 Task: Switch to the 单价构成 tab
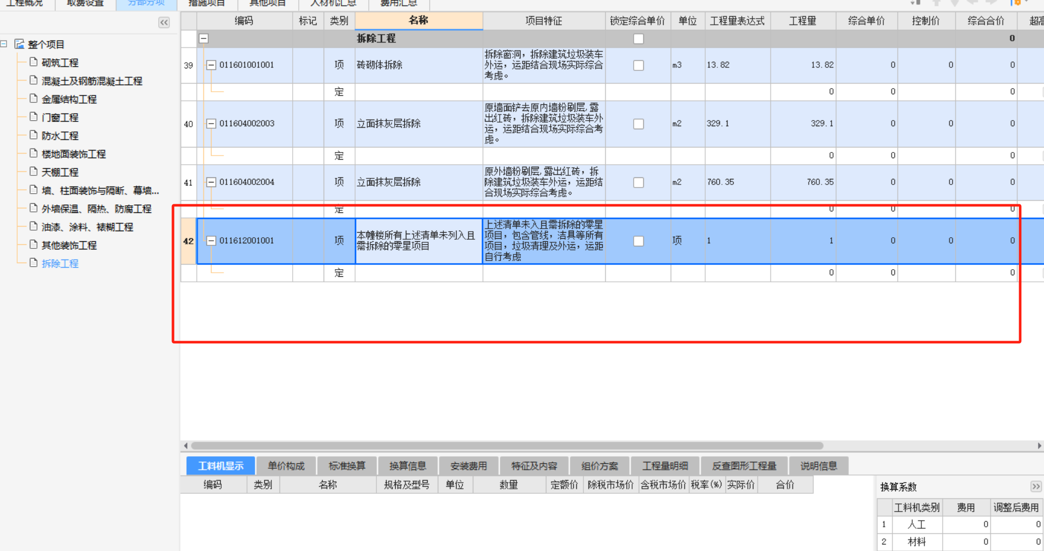(286, 466)
